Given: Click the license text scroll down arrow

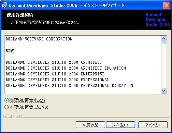Looking at the screenshot, I should [164, 91].
